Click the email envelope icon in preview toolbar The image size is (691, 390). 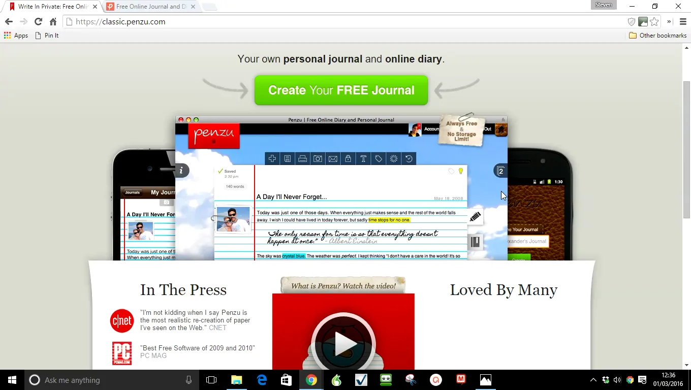[333, 159]
